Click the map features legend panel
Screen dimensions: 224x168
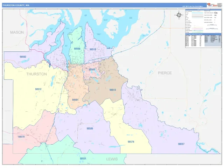click(203, 21)
